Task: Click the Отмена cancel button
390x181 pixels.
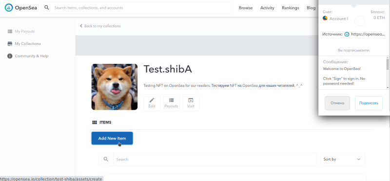Action: (337, 103)
